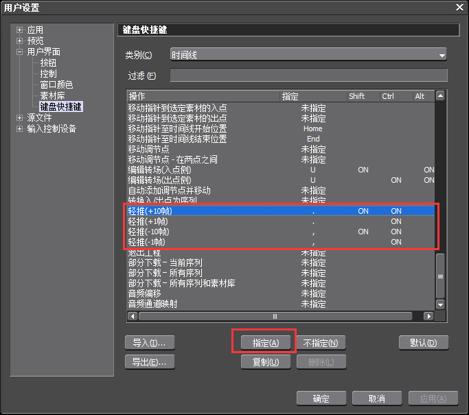Screen dimensions: 469x415
Task: Select the 编辑转场(入点侧) row
Action: pos(281,170)
